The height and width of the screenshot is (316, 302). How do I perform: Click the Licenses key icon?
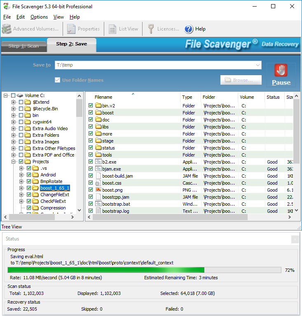pos(151,29)
